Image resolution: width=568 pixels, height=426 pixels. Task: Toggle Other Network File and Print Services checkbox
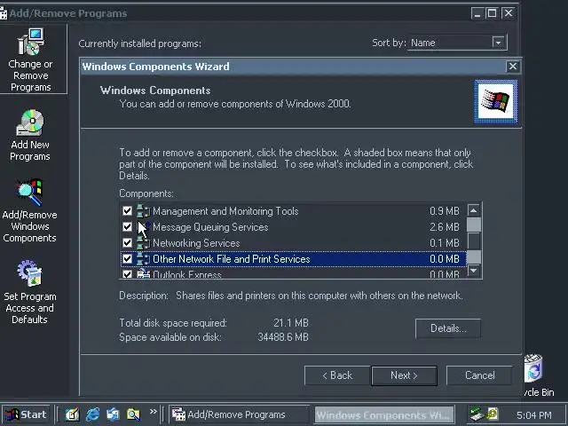click(x=127, y=258)
